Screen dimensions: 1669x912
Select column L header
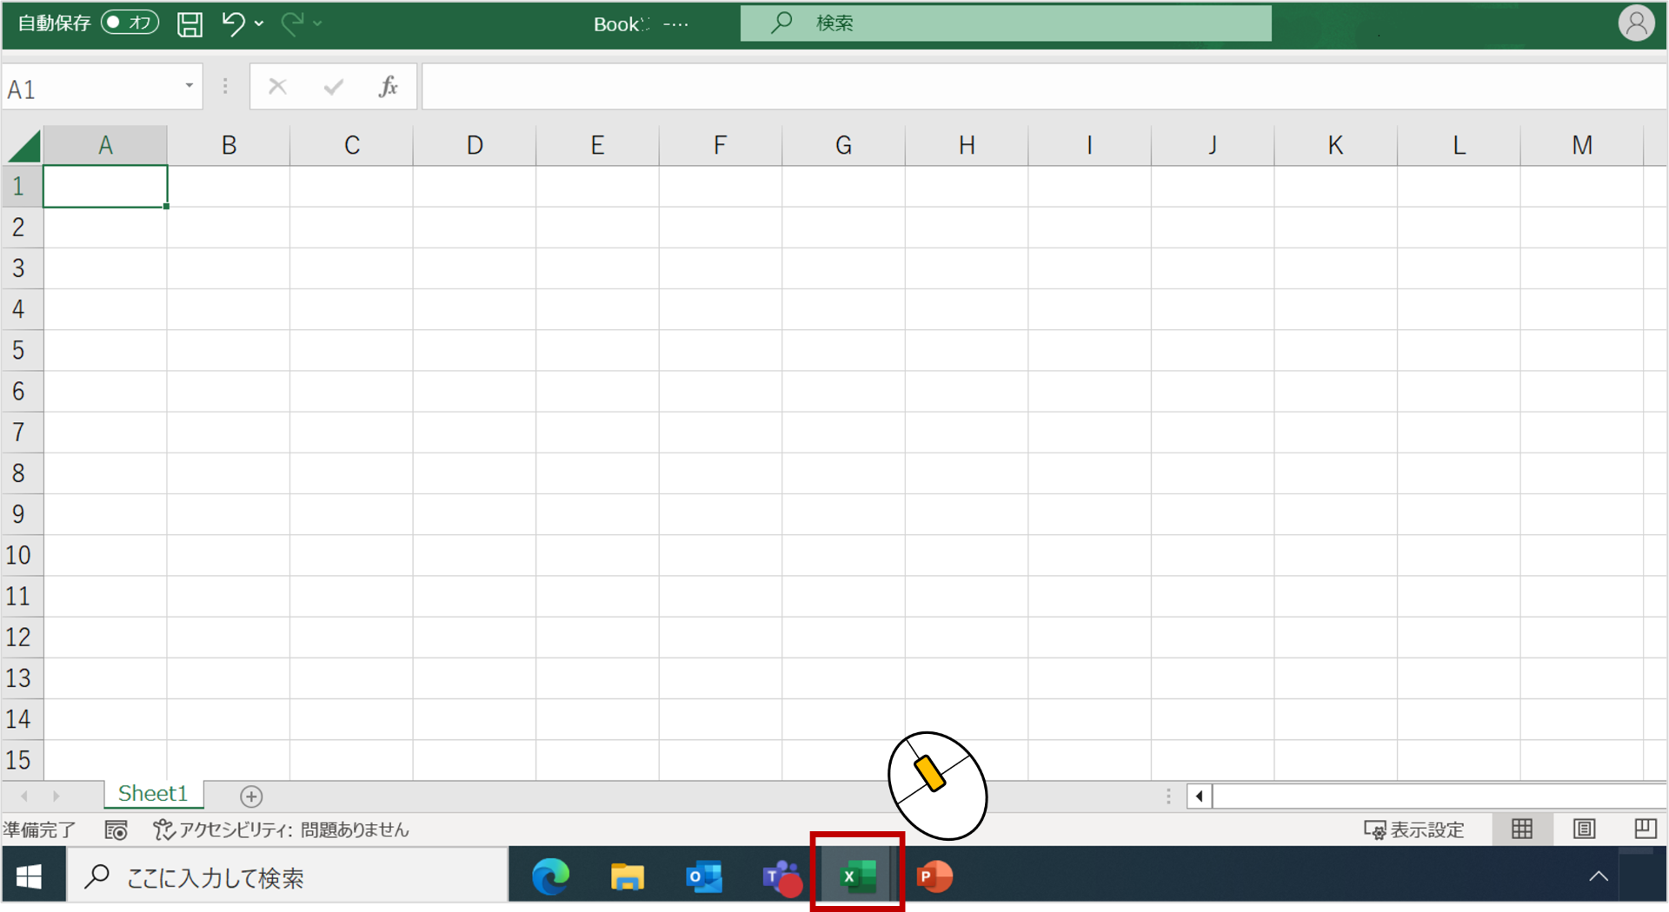1459,145
